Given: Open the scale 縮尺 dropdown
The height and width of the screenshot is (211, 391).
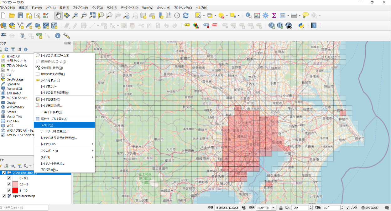Looking at the screenshot, I should pos(274,208).
